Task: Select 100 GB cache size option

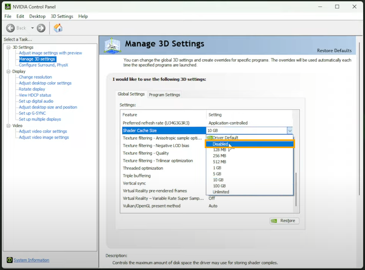Action: pyautogui.click(x=249, y=186)
